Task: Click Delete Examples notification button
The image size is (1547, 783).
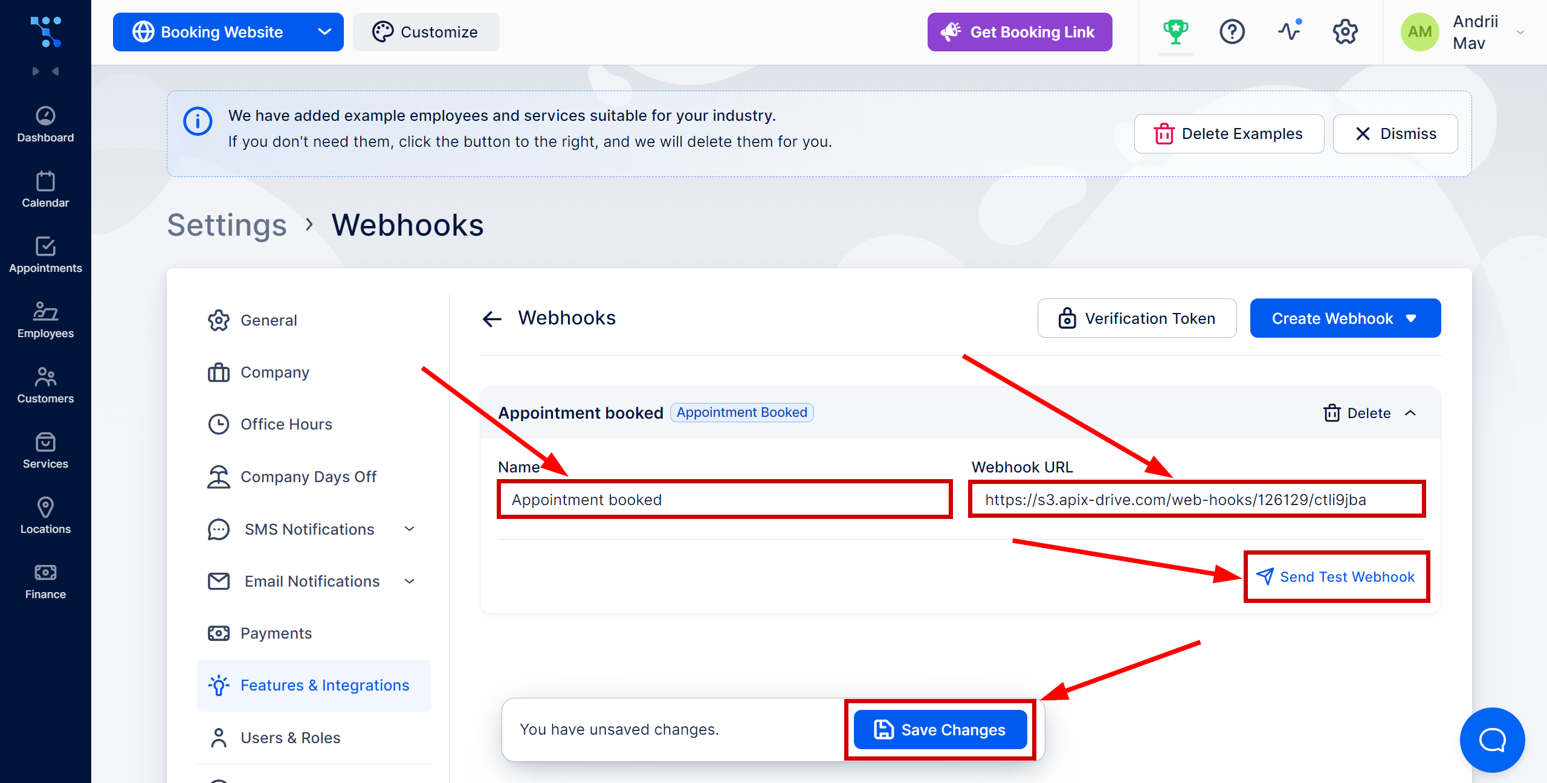Action: (x=1229, y=133)
